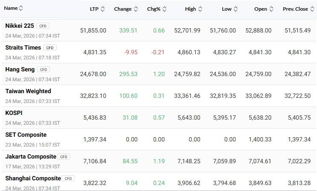Sort table by Name column arrows
The height and width of the screenshot is (191, 317).
coord(21,8)
